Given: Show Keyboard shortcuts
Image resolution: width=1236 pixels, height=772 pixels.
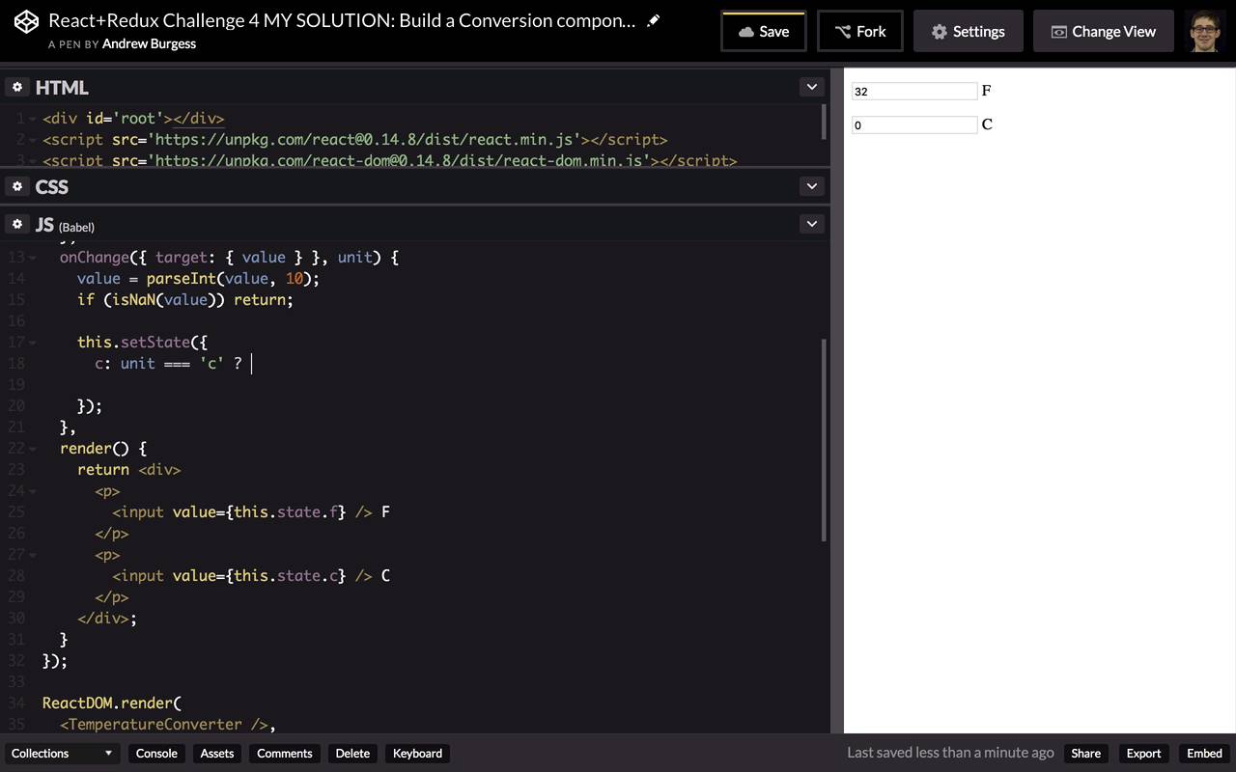Looking at the screenshot, I should click(x=417, y=754).
